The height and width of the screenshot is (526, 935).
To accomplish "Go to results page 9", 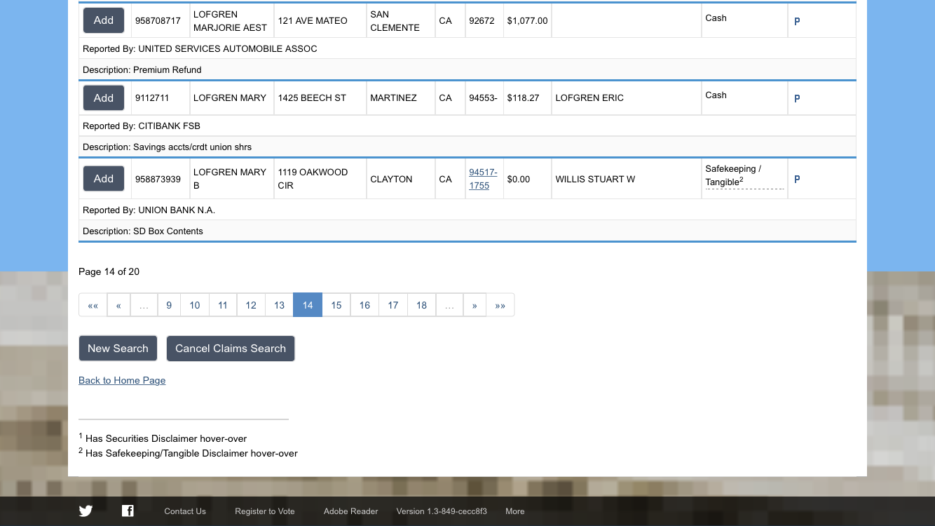I will [x=169, y=305].
